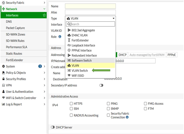Viewport: 184px width, 134px height.
Task: Expand the System menu chevron
Action: (x=44, y=66)
